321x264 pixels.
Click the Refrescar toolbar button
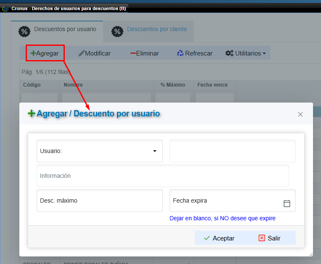tap(195, 53)
